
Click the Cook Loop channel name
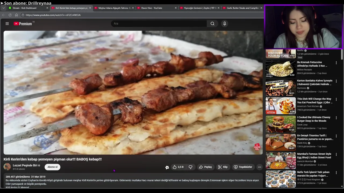pyautogui.click(x=302, y=125)
